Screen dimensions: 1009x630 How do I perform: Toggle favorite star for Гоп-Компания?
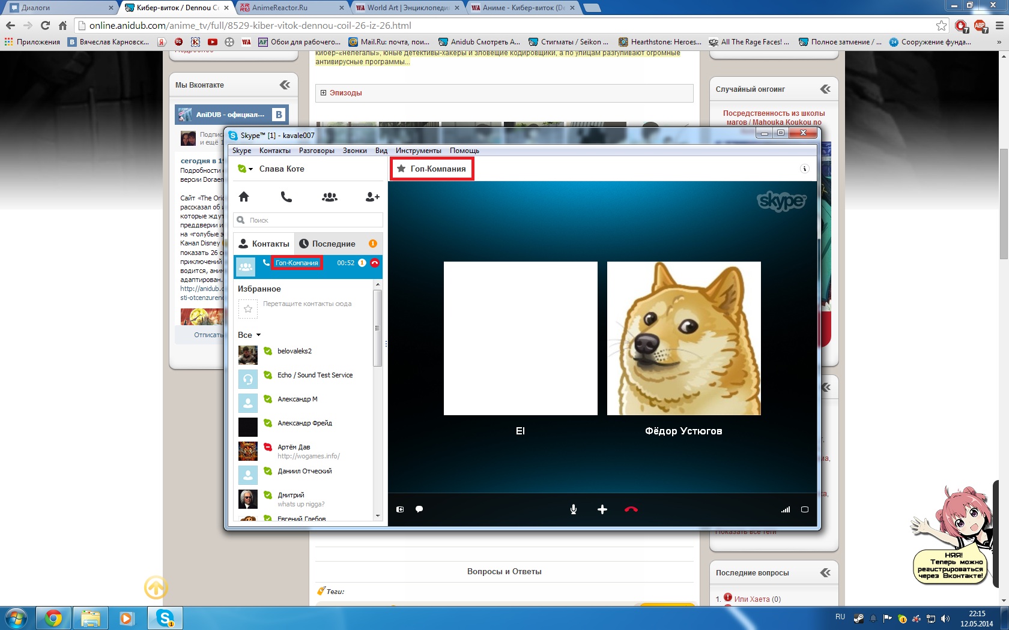tap(401, 169)
